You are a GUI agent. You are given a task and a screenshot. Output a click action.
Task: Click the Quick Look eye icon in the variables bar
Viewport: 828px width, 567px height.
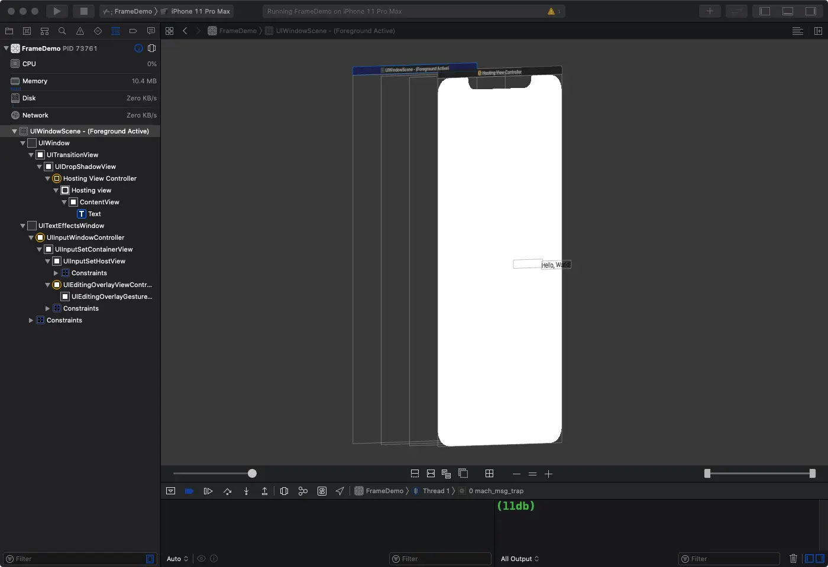click(x=202, y=558)
